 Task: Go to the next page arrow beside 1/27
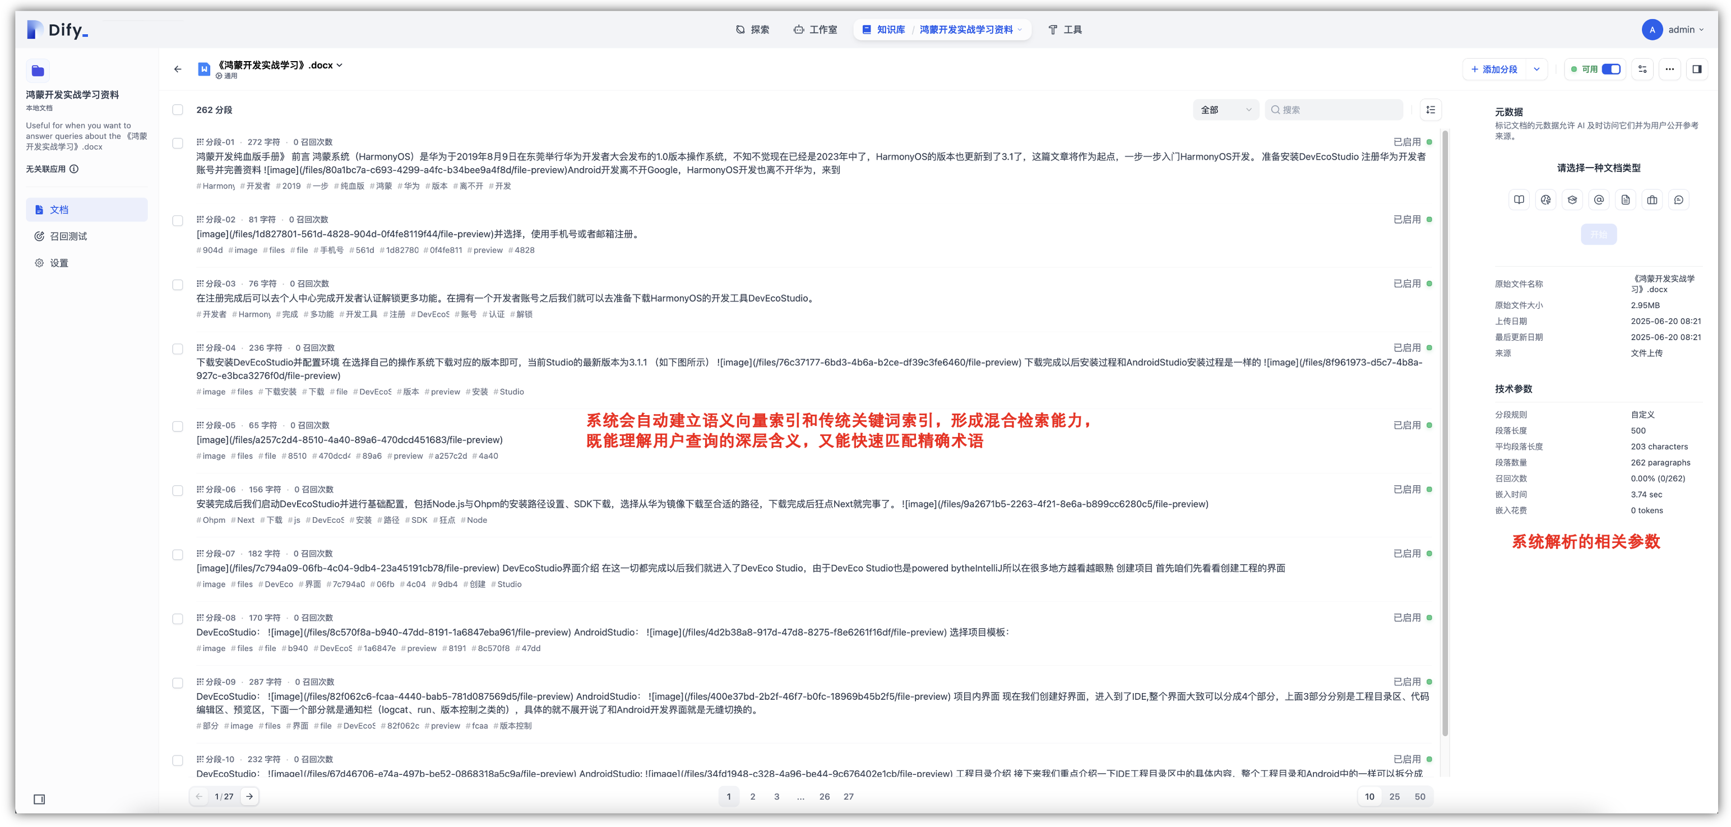tap(249, 796)
